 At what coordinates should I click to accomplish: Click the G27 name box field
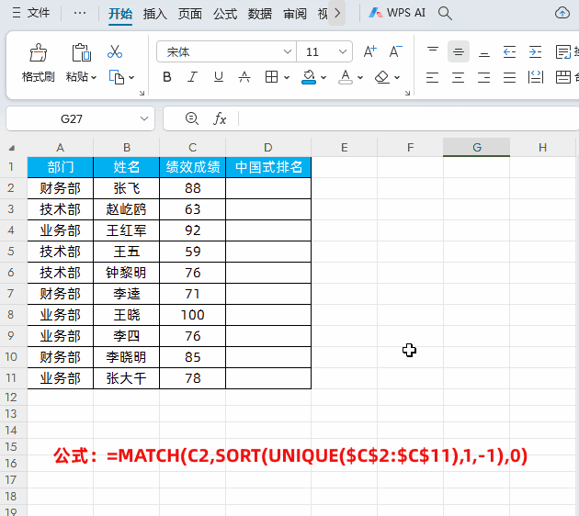click(x=72, y=118)
